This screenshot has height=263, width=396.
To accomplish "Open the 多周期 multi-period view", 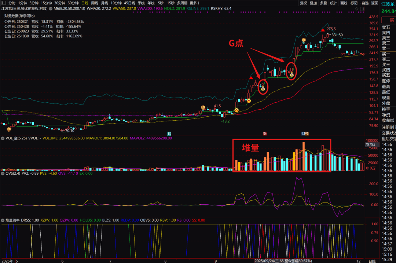I will 182,3.
